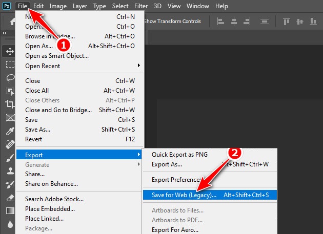Choose Save As... menu entry
323x234 pixels.
click(79, 130)
